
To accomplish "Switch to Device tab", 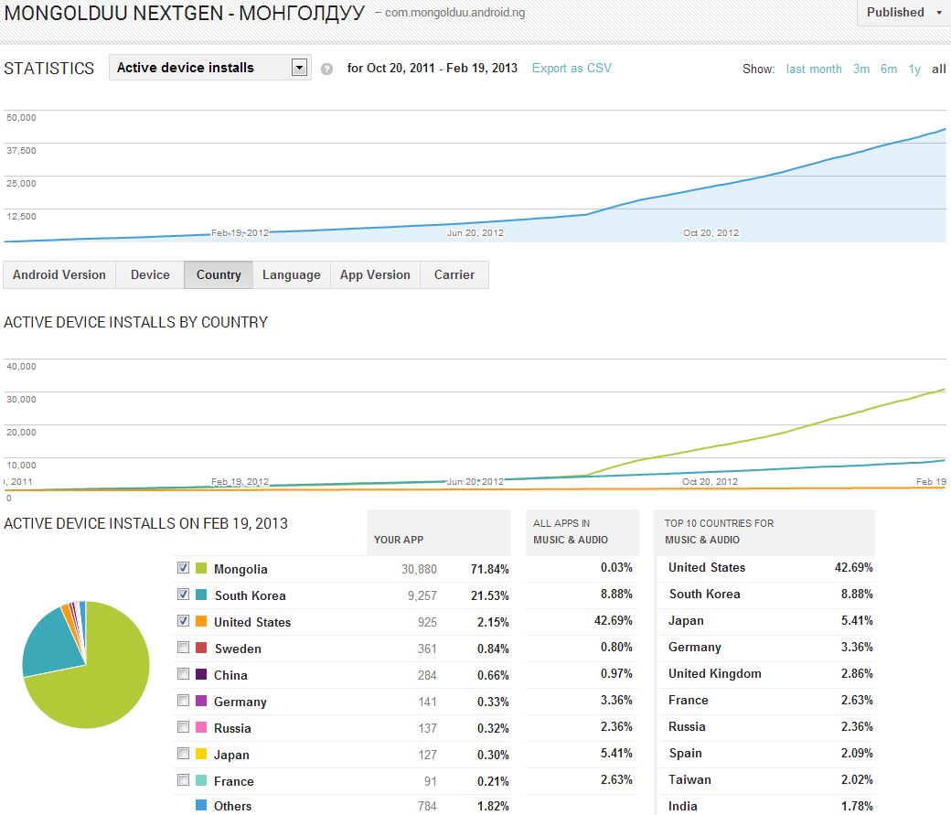I will coord(150,275).
